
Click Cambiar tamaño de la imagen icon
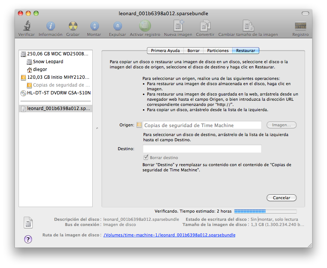pos(248,26)
